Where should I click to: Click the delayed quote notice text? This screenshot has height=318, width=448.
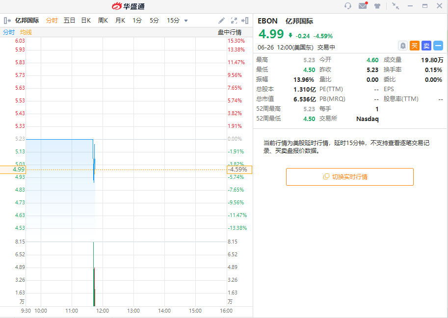click(x=346, y=147)
